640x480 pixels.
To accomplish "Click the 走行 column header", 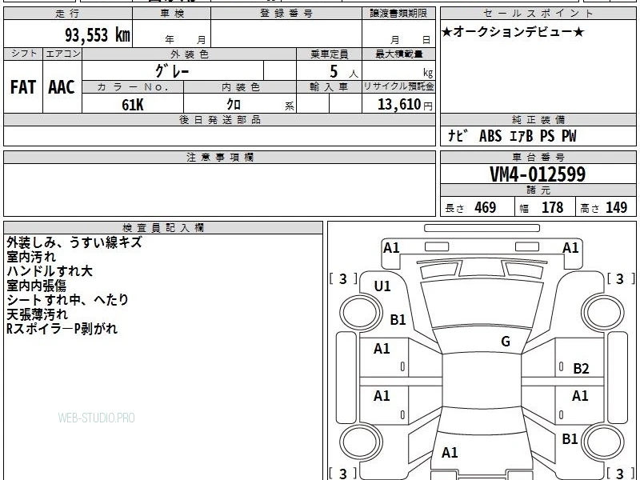I will point(68,14).
